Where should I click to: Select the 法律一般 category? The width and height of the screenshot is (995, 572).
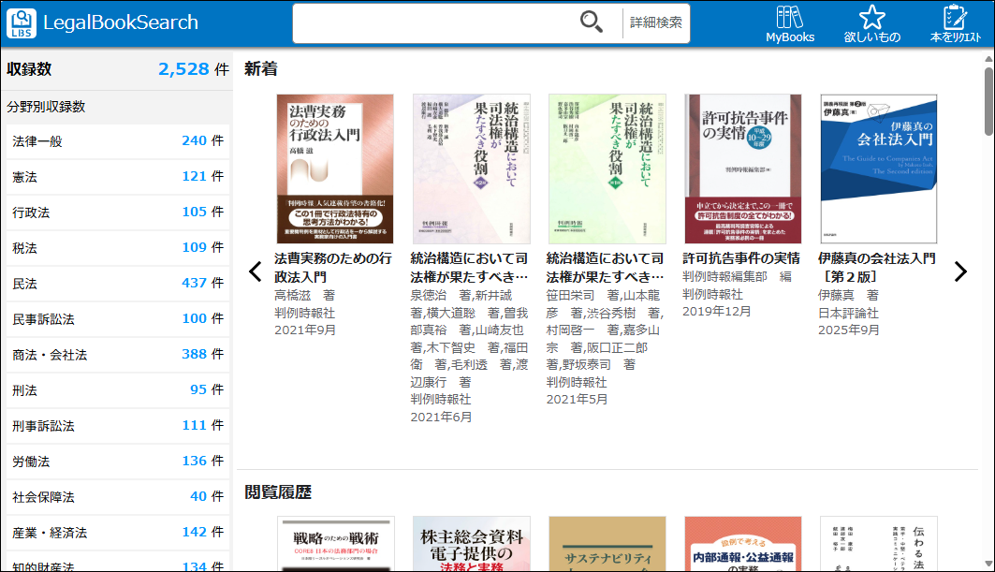(117, 141)
